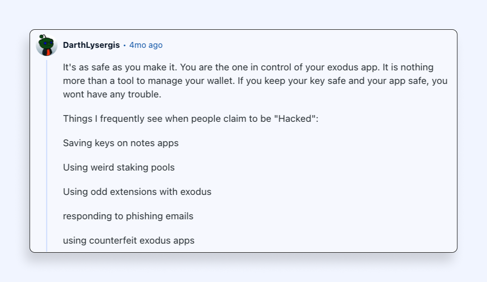Image resolution: width=487 pixels, height=282 pixels.
Task: Click the word "counterfeit" in the comment
Action: (x=113, y=240)
